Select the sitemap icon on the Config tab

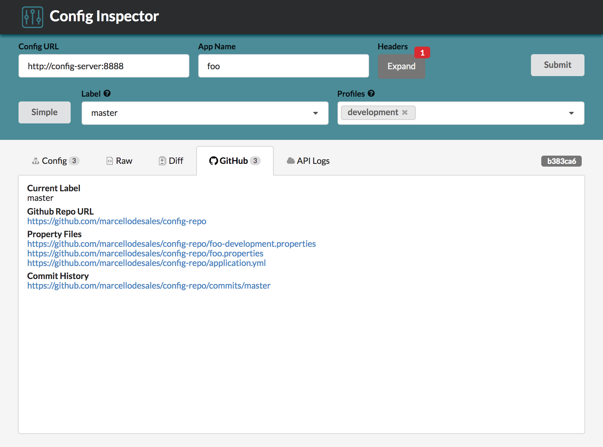[35, 160]
